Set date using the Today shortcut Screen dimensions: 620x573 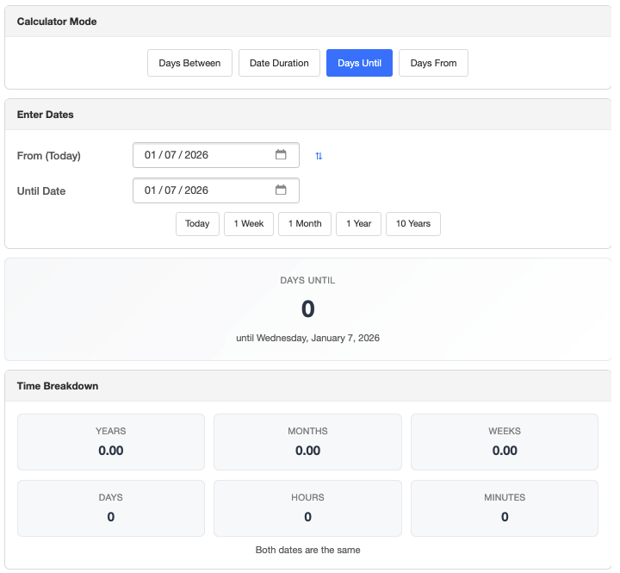[x=197, y=224]
